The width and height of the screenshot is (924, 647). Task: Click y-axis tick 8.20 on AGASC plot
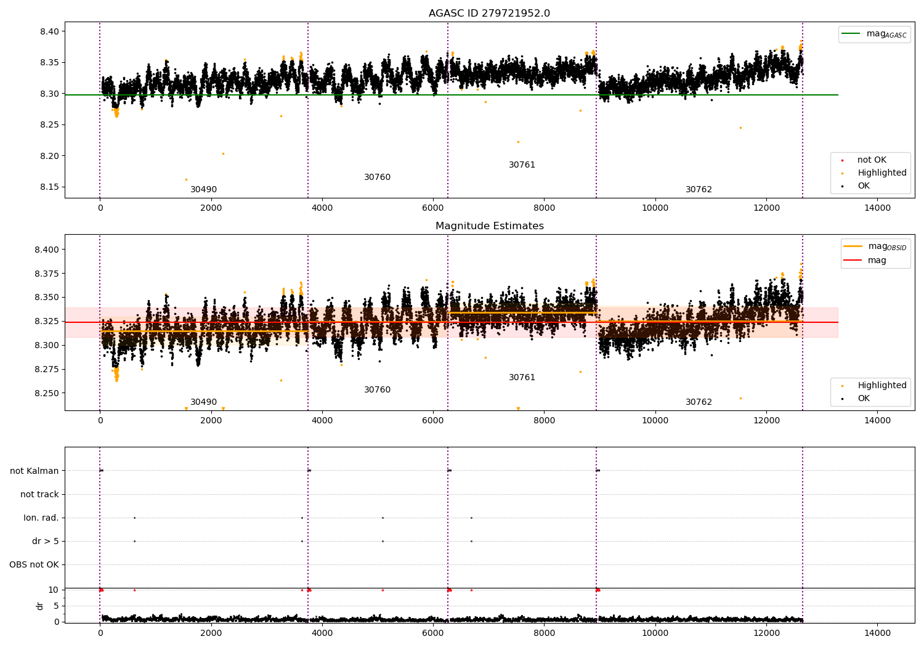(x=49, y=156)
